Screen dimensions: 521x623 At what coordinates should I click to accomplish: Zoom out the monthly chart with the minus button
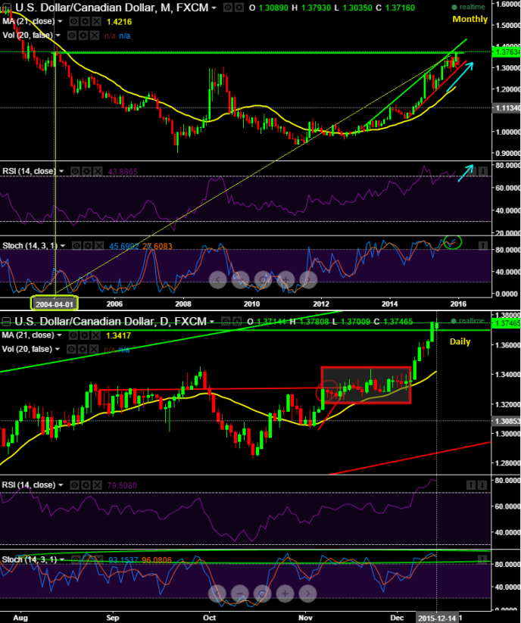point(240,280)
